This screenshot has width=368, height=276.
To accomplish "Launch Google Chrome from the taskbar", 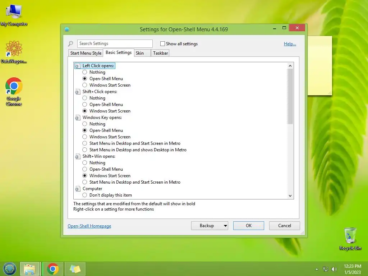I will [53, 269].
